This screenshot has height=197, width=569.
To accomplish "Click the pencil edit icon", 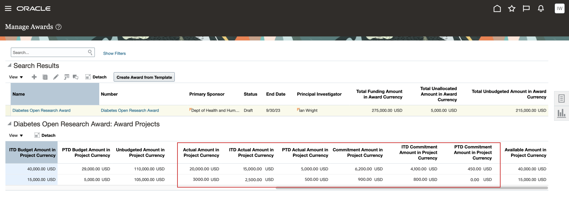I will tap(56, 77).
